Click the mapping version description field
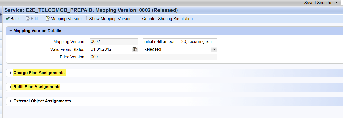This screenshot has height=118, width=343. point(180,42)
